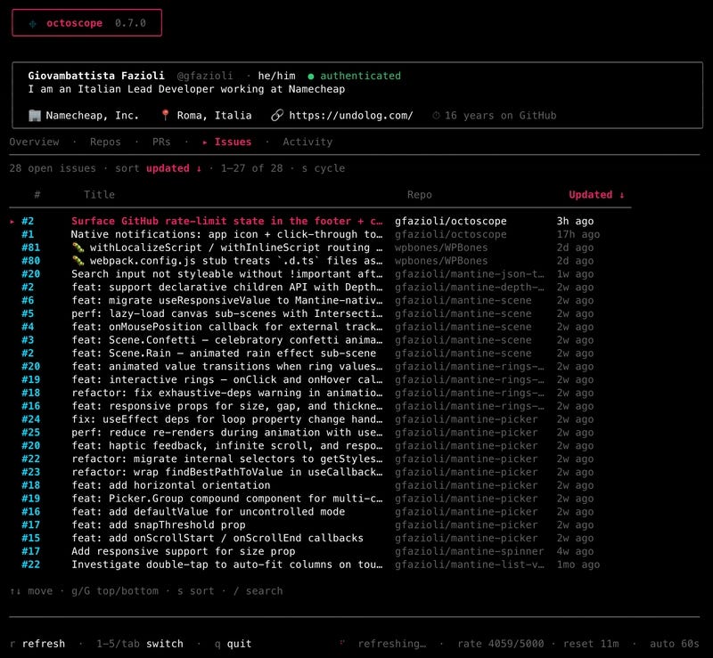Viewport: 713px width, 658px height.
Task: Select issue 'perf: lazy-load canvas sub-scenes'
Action: tap(320, 313)
